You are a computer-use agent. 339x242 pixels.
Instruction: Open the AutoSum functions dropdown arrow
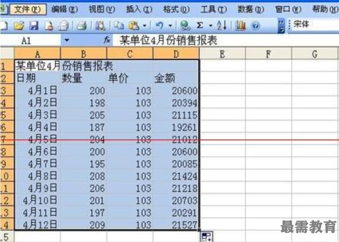click(210, 26)
